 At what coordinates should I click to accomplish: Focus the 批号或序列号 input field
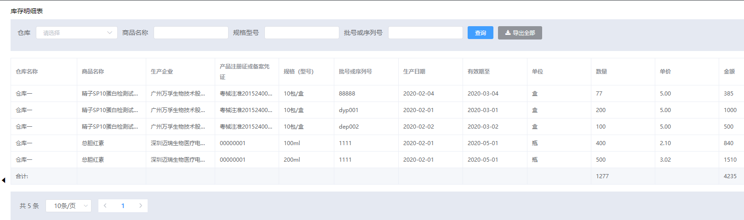click(x=425, y=33)
